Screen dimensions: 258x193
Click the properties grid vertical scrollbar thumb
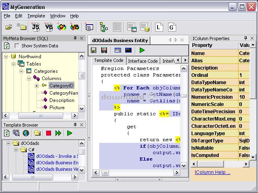click(253, 73)
